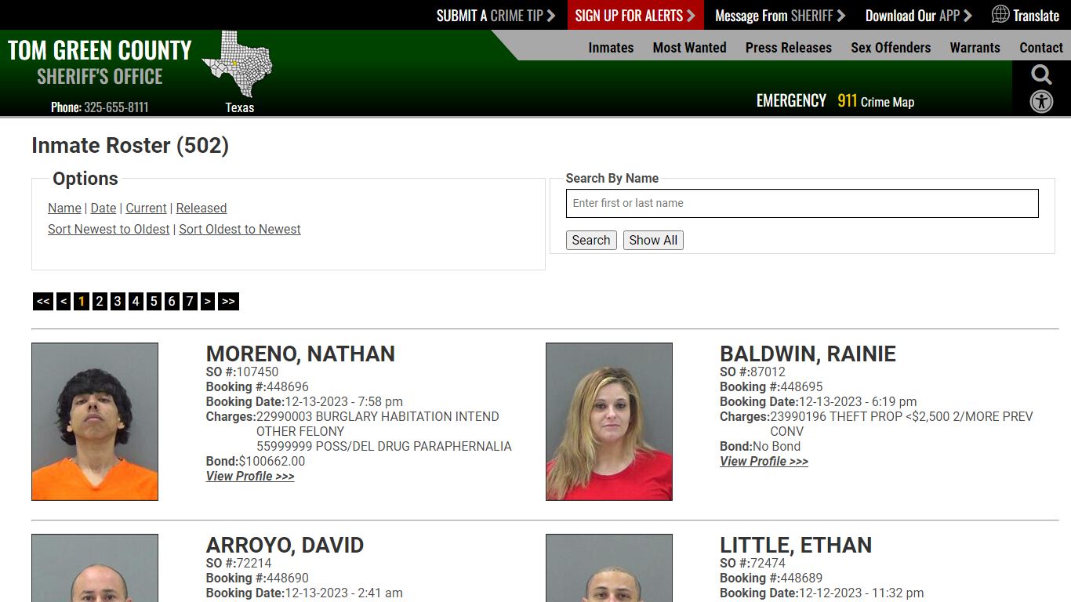The image size is (1071, 602).
Task: Click David Arroyo's mugshot photo
Action: pyautogui.click(x=95, y=568)
